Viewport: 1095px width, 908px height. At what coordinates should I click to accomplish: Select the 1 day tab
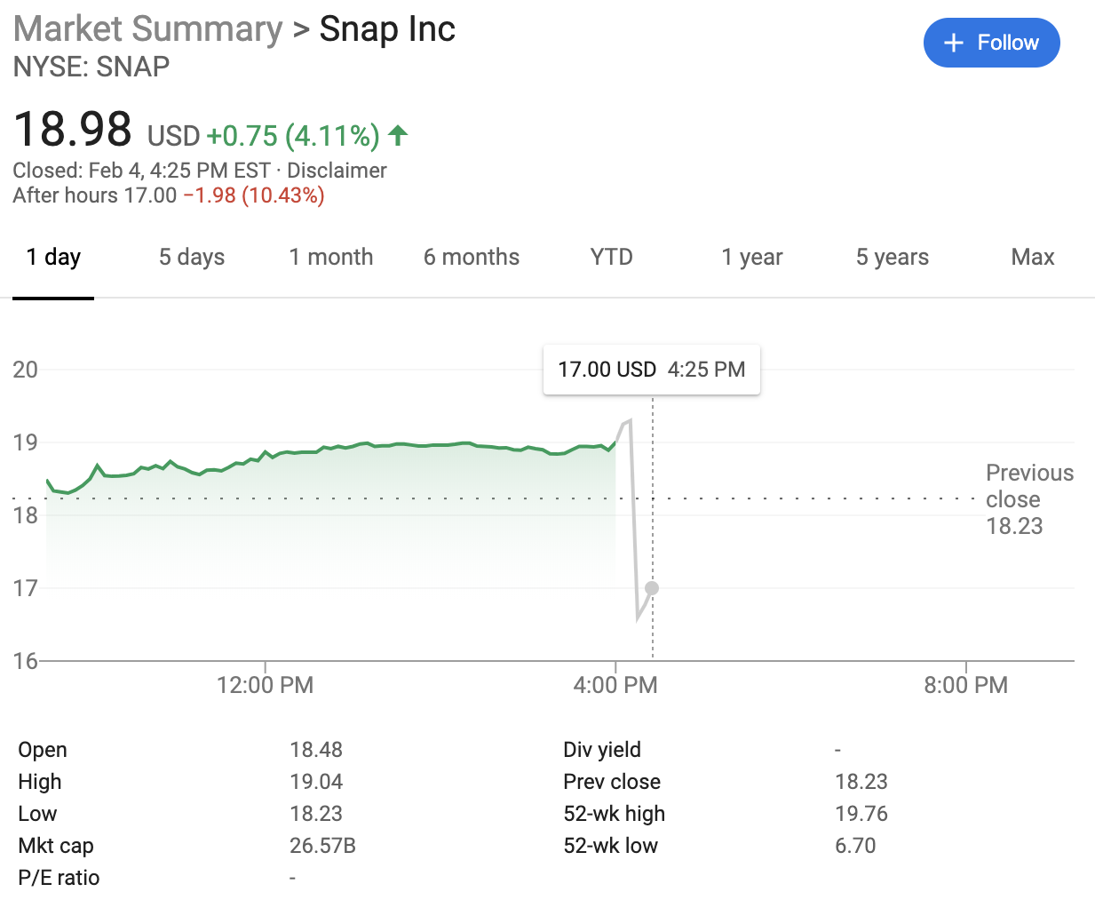point(53,258)
